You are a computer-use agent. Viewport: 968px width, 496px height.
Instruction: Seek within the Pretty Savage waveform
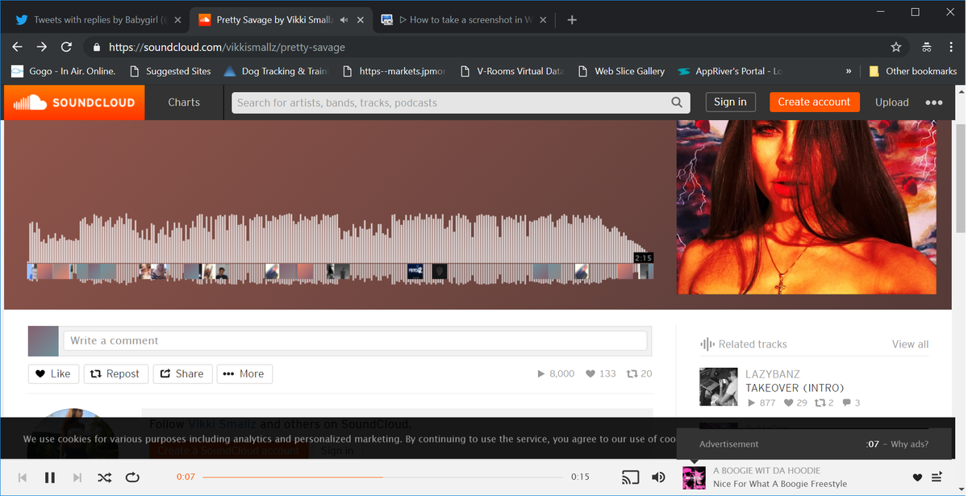340,249
